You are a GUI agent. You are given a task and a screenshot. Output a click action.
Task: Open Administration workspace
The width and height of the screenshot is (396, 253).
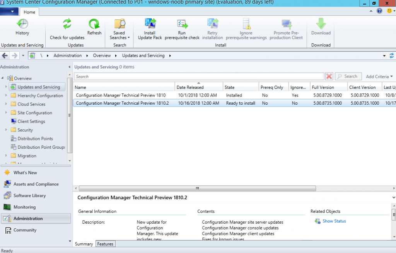click(x=36, y=219)
